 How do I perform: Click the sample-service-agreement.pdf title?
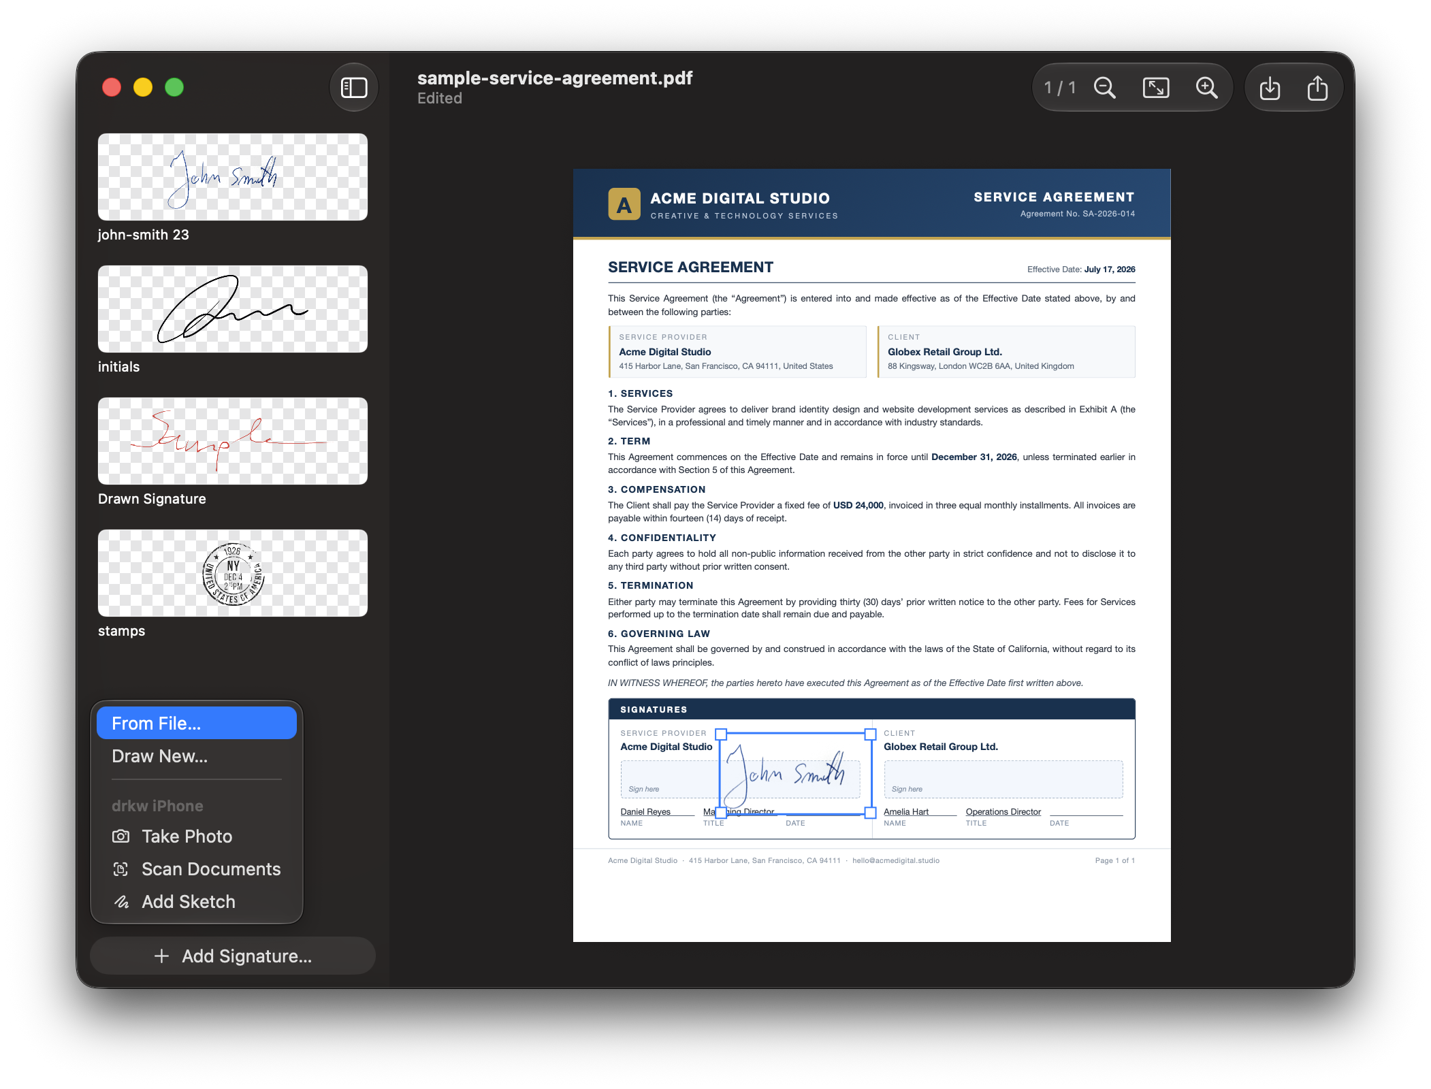tap(555, 78)
